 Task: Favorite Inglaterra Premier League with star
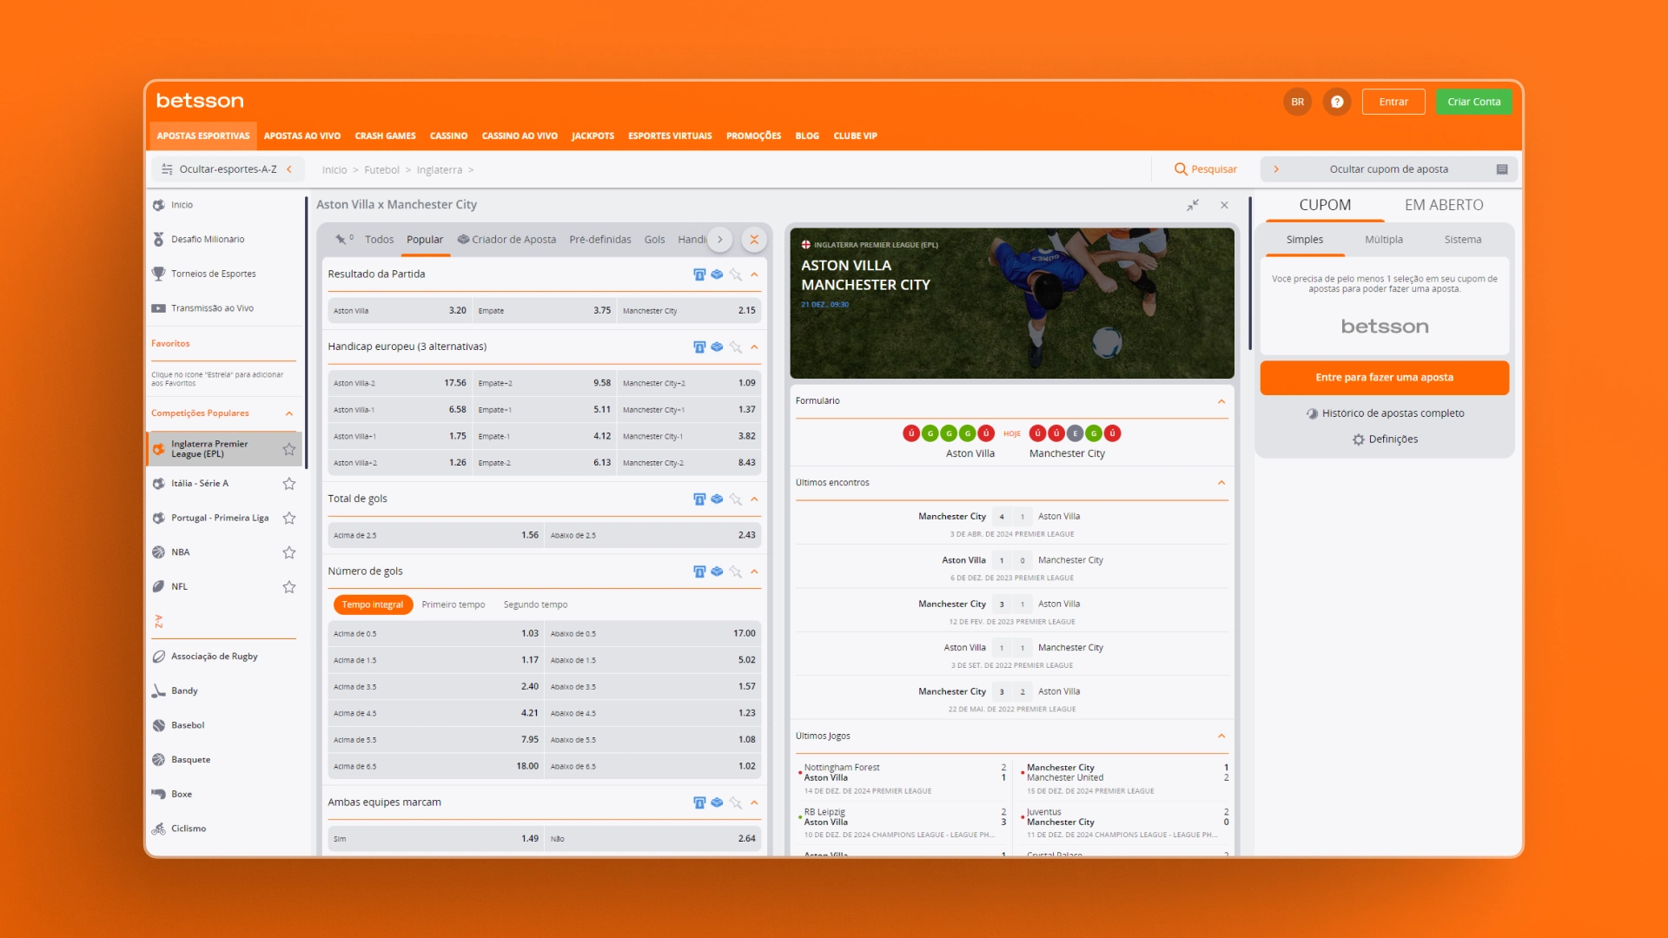click(x=289, y=449)
